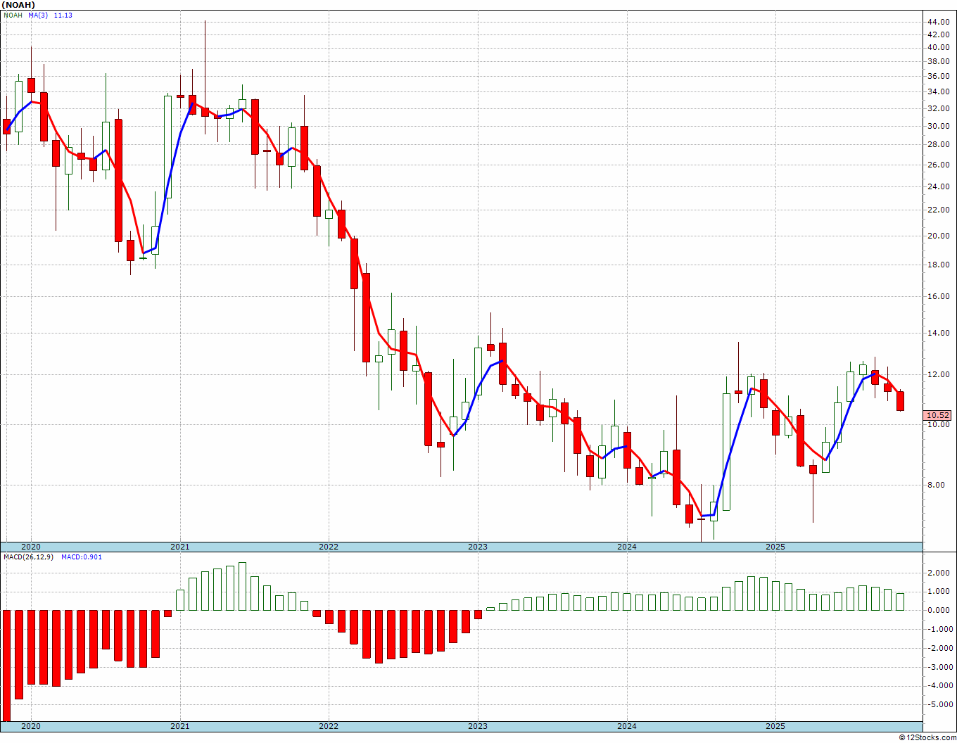This screenshot has height=743, width=957.
Task: Pick the -1.000 MACD axis label
Action: (x=939, y=629)
